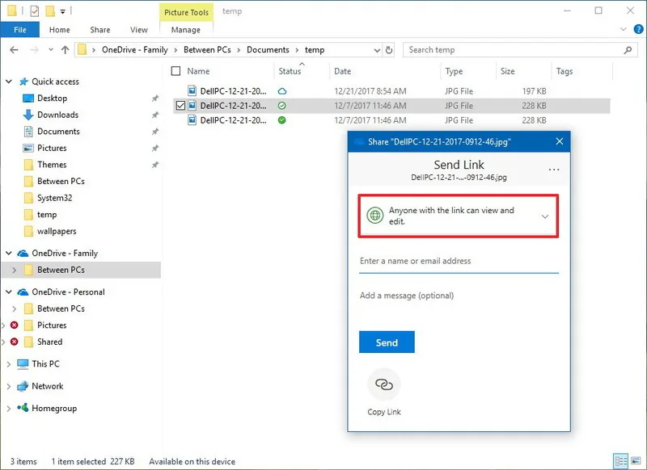
Task: Switch to details view icon in status bar
Action: click(x=620, y=461)
